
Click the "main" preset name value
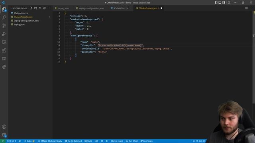(95, 42)
